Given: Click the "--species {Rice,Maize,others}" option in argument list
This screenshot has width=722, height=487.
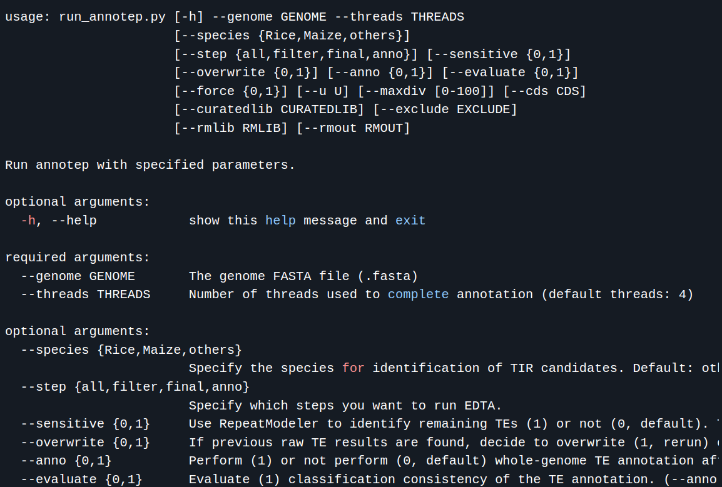Looking at the screenshot, I should (x=131, y=350).
